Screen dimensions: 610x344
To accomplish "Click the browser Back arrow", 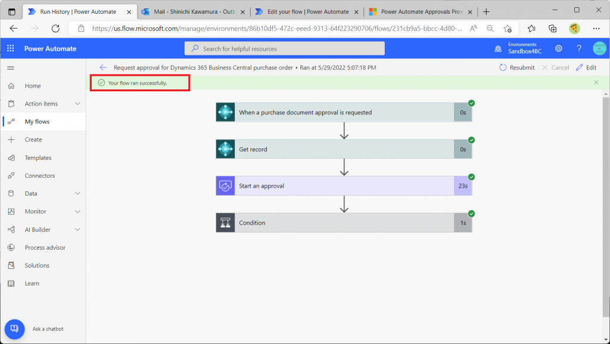I will [14, 29].
